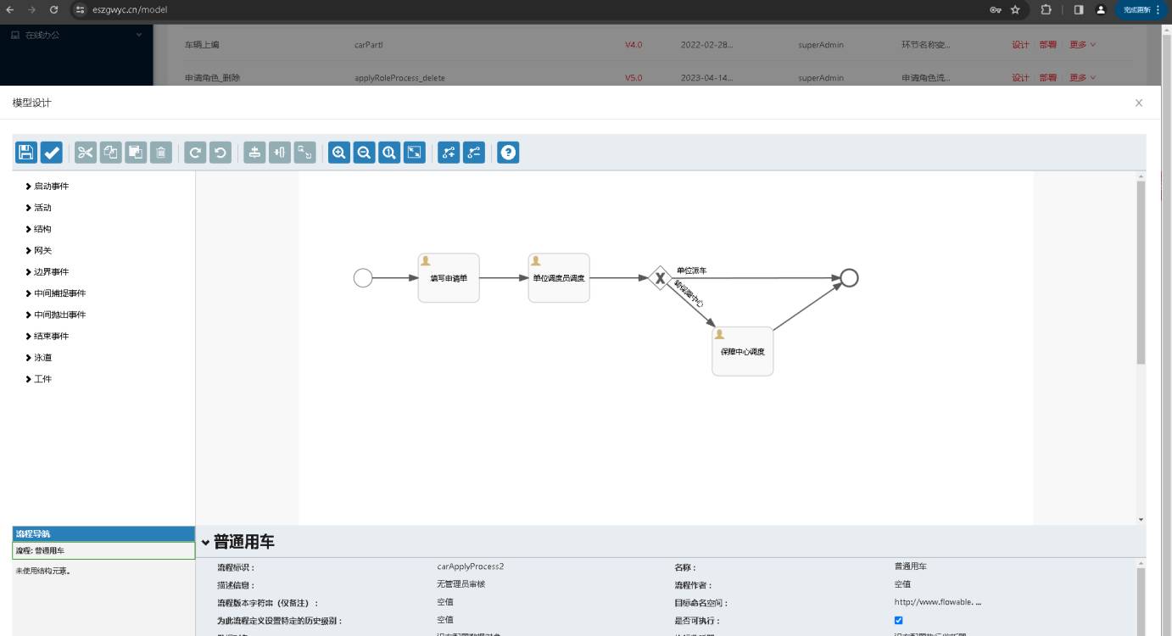Open 在线办公 sidebar menu in background page
Screen dimensions: 1172x636
pyautogui.click(x=76, y=35)
